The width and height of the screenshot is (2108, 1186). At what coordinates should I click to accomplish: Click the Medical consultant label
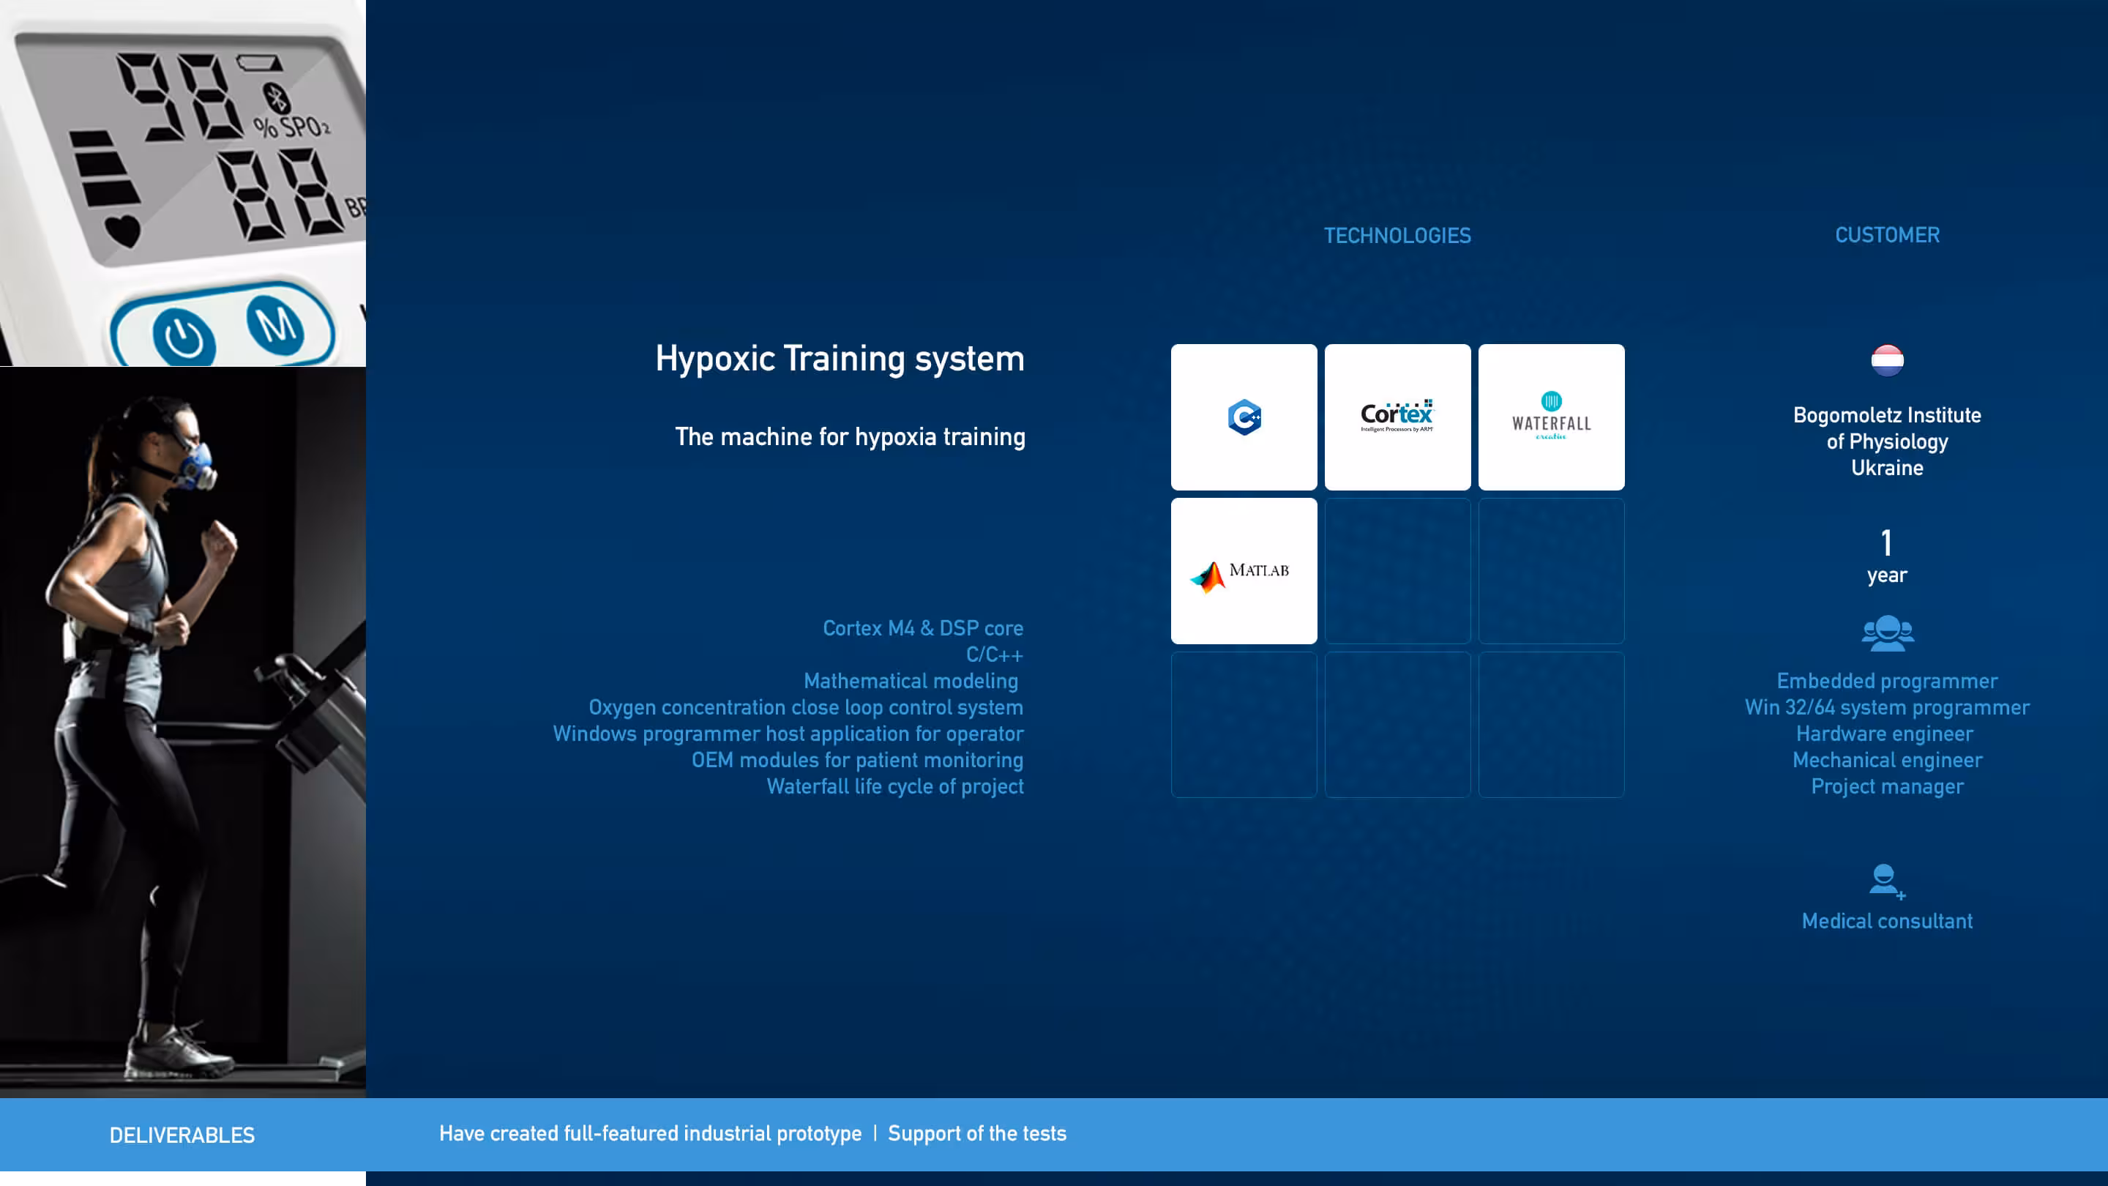(1886, 921)
